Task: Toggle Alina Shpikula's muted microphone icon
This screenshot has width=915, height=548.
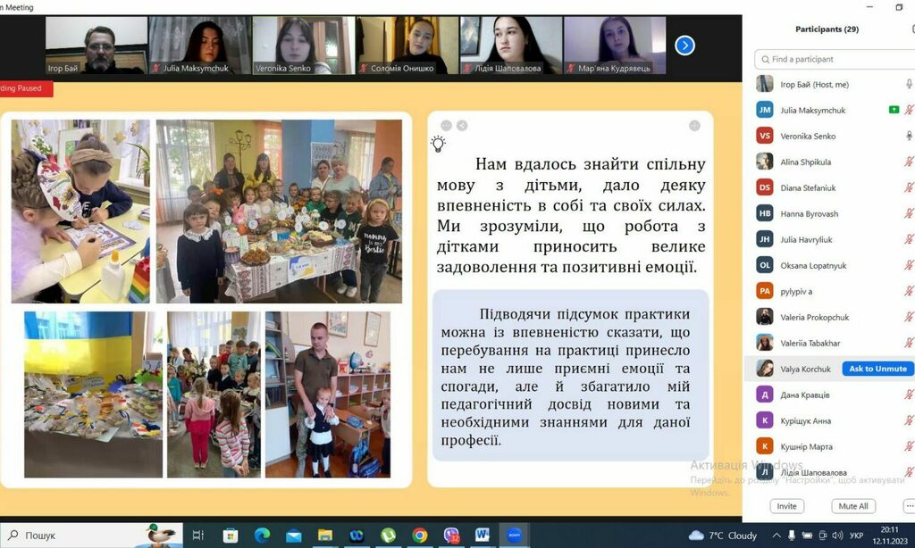Action: (909, 162)
